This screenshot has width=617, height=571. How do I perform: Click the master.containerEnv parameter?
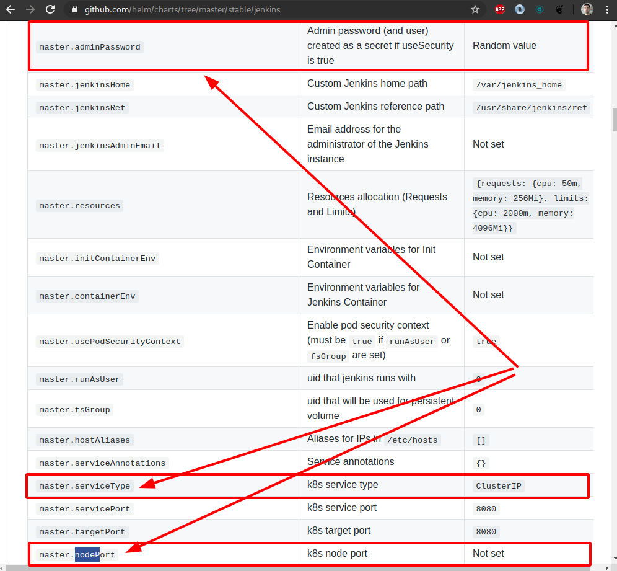(87, 296)
